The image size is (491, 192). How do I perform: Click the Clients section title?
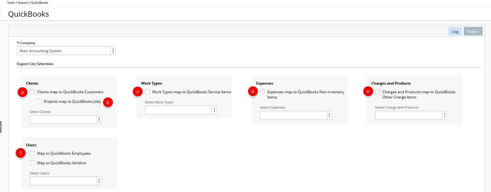point(32,83)
